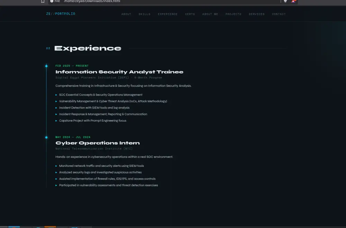
Task: Click the Cyber Operations Intern title
Action: pyautogui.click(x=98, y=143)
